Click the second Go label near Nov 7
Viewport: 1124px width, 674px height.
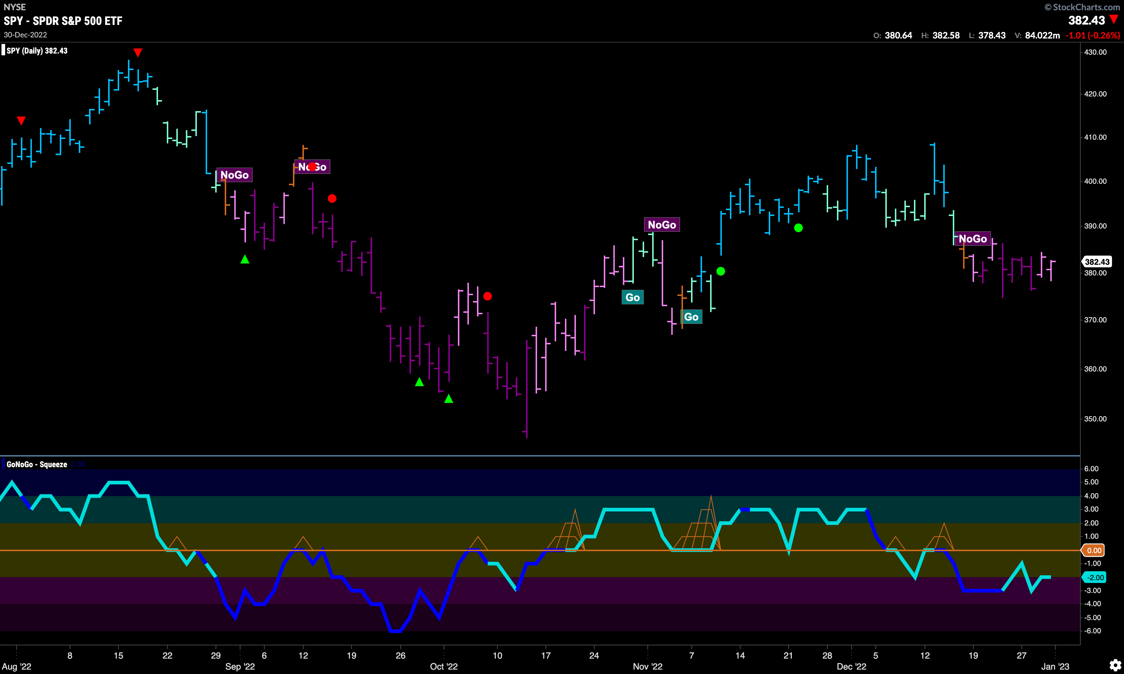tap(691, 316)
